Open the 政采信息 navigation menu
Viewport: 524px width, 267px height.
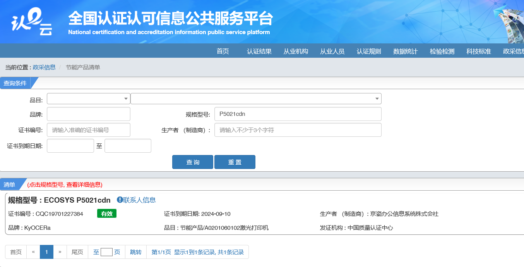click(513, 51)
